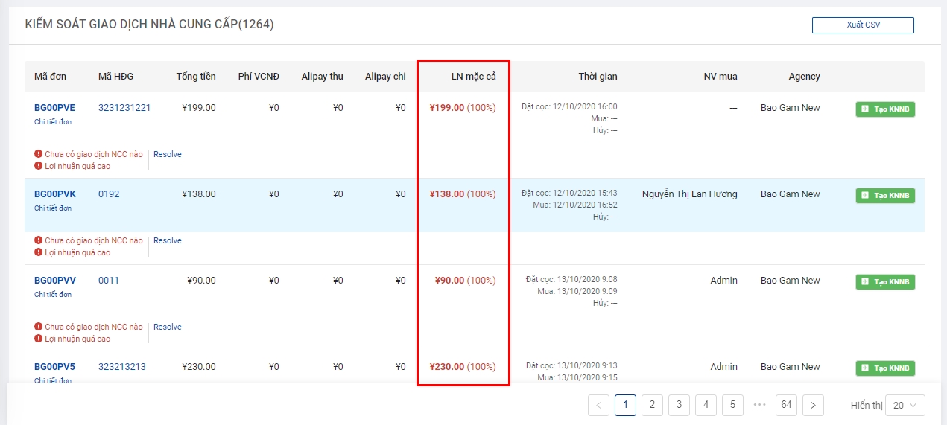This screenshot has height=425, width=947.
Task: Click the pagination ellipsis jump icon
Action: click(x=759, y=406)
